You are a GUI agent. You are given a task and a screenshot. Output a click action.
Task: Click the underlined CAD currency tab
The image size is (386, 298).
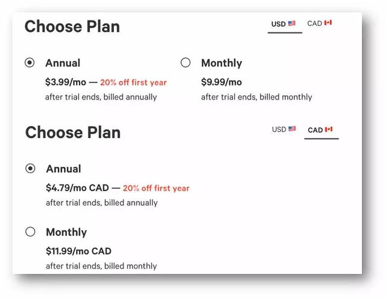point(315,130)
